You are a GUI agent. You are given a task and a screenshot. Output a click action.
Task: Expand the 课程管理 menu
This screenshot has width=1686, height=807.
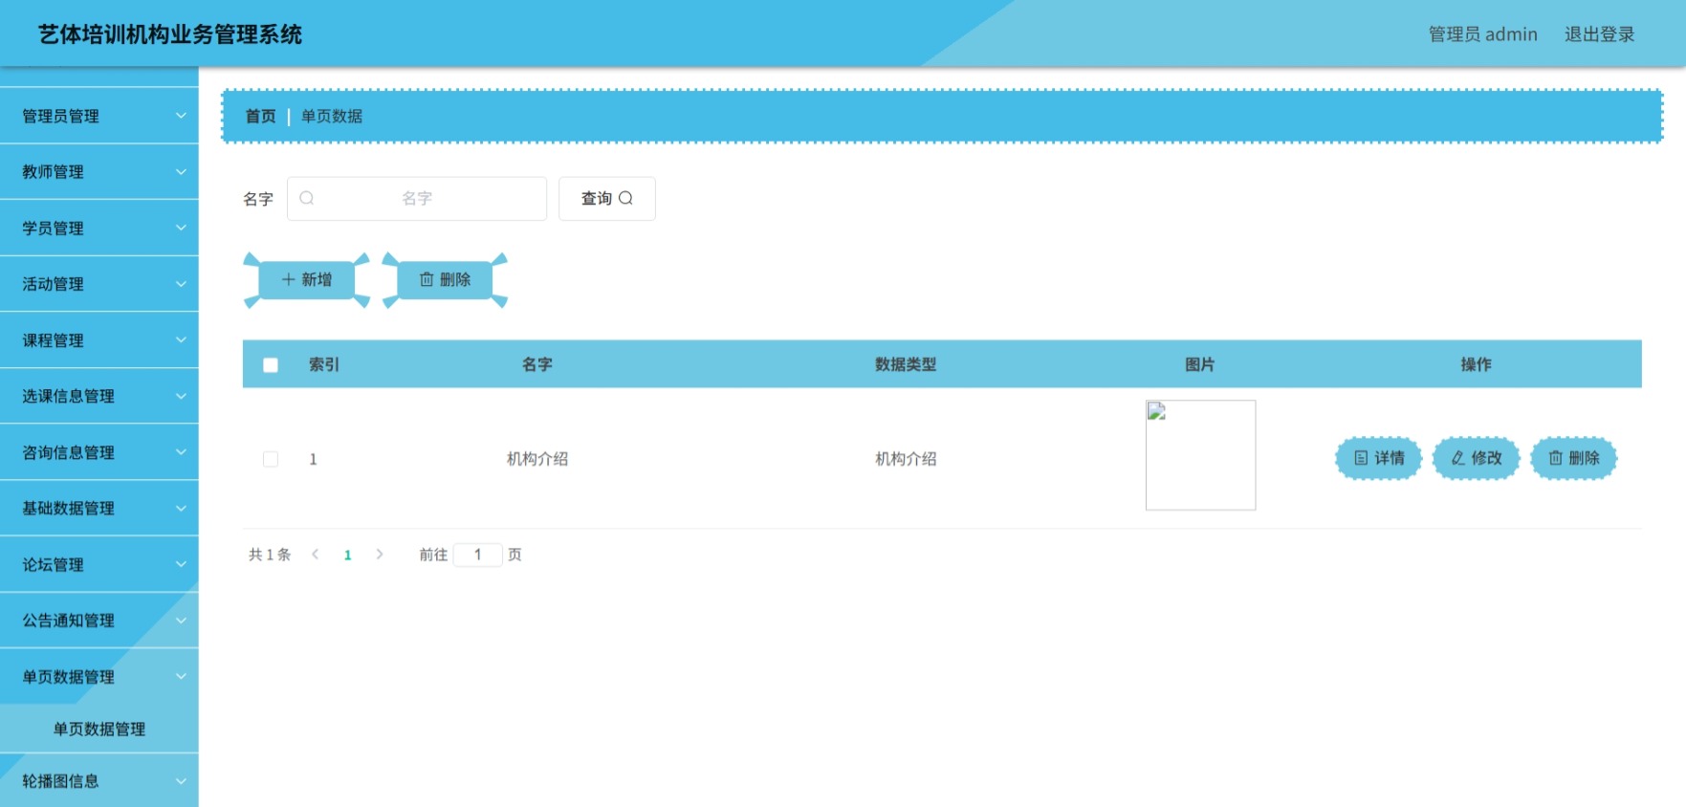(x=99, y=340)
